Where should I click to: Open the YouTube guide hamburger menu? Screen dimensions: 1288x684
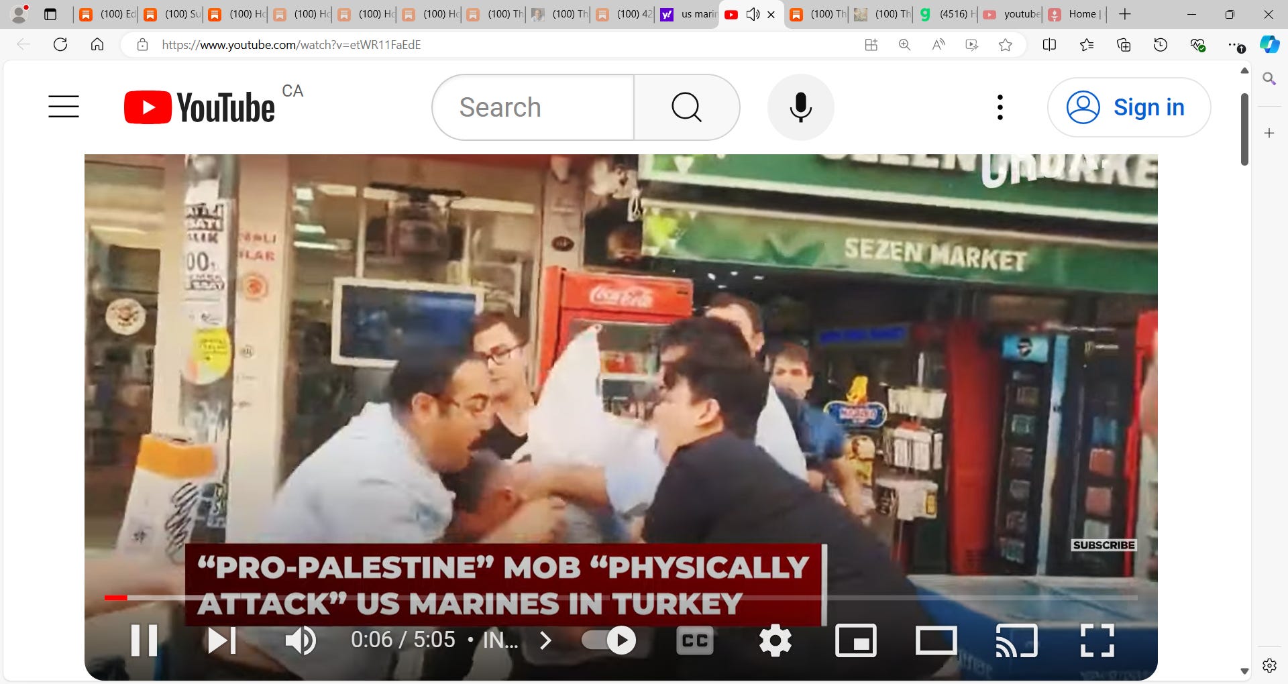pyautogui.click(x=64, y=107)
